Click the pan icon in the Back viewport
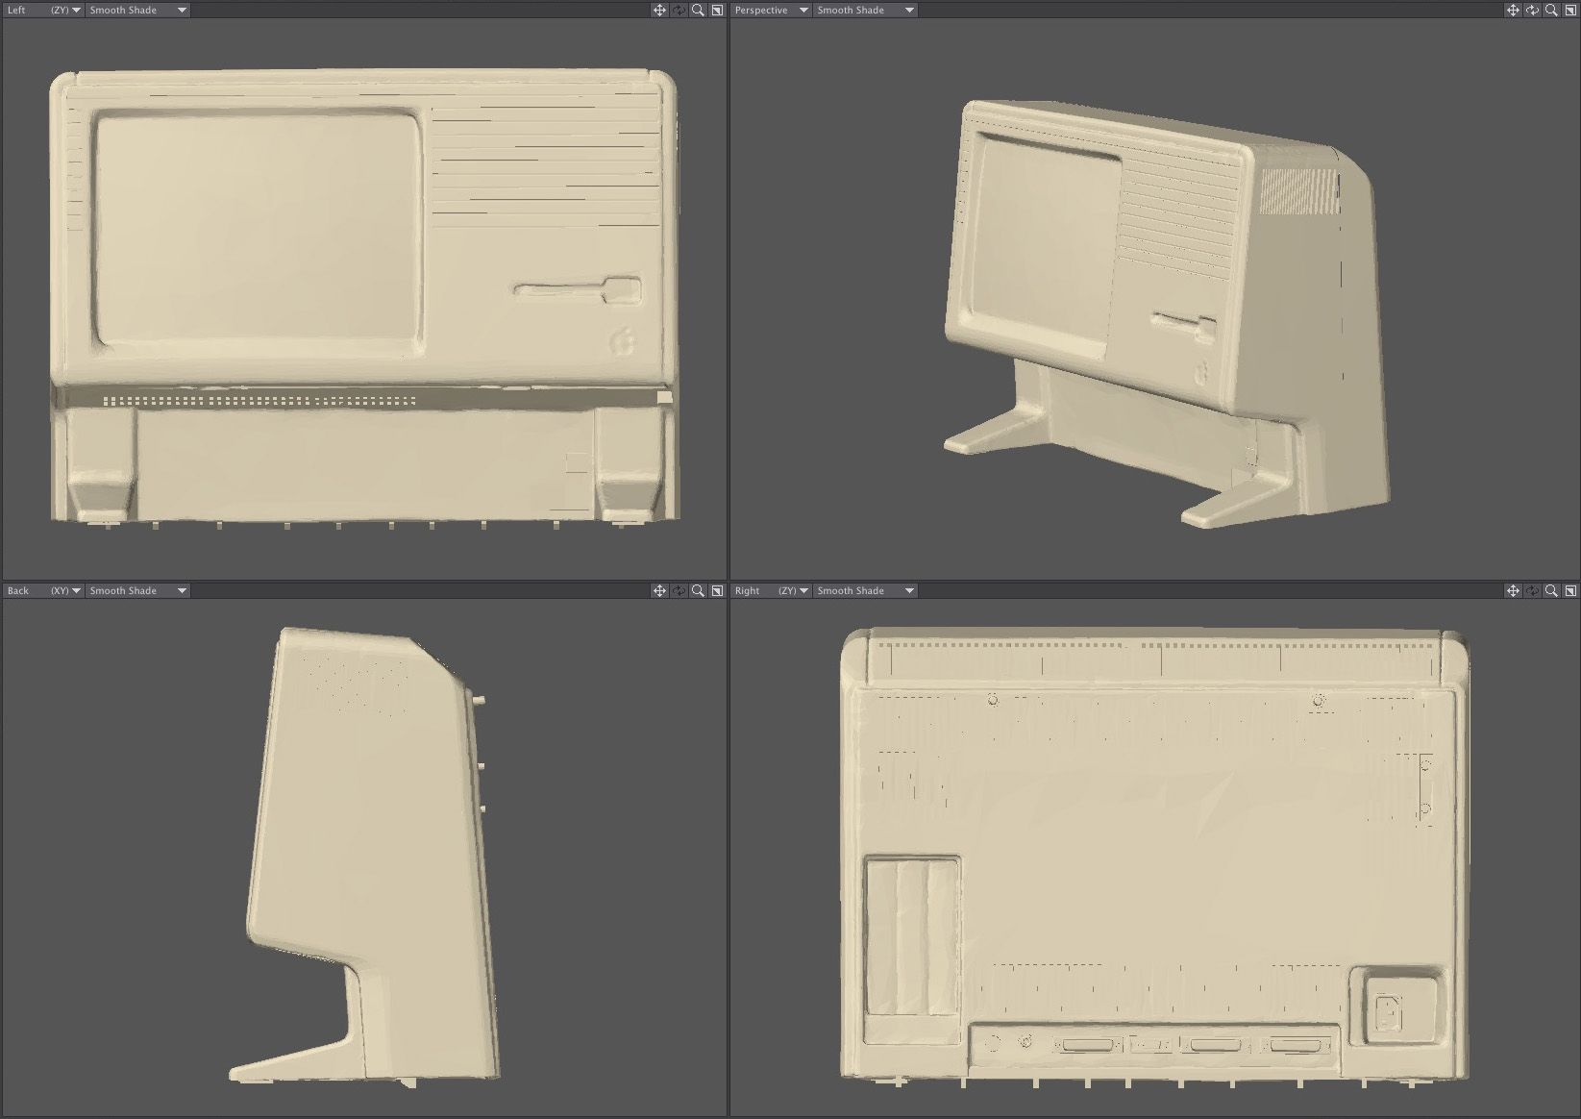1581x1119 pixels. pyautogui.click(x=660, y=590)
